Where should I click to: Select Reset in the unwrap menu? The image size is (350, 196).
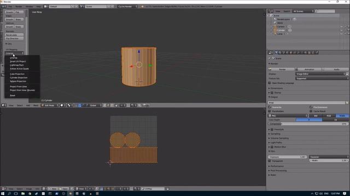point(13,95)
